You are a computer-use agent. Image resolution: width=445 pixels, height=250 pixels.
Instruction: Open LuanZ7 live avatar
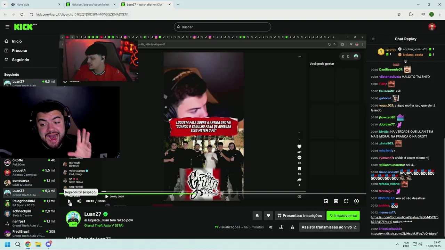pyautogui.click(x=73, y=219)
